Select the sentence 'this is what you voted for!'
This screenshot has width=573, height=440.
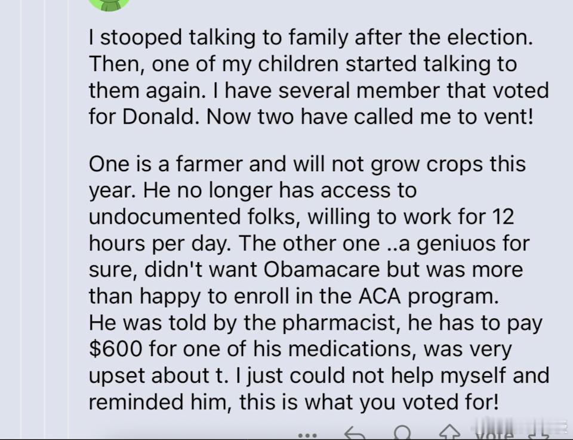[x=369, y=402]
